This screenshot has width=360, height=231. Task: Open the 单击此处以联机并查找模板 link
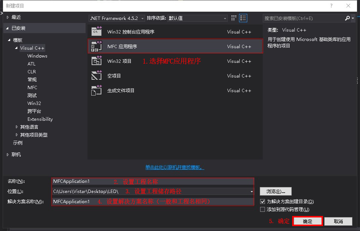175,167
